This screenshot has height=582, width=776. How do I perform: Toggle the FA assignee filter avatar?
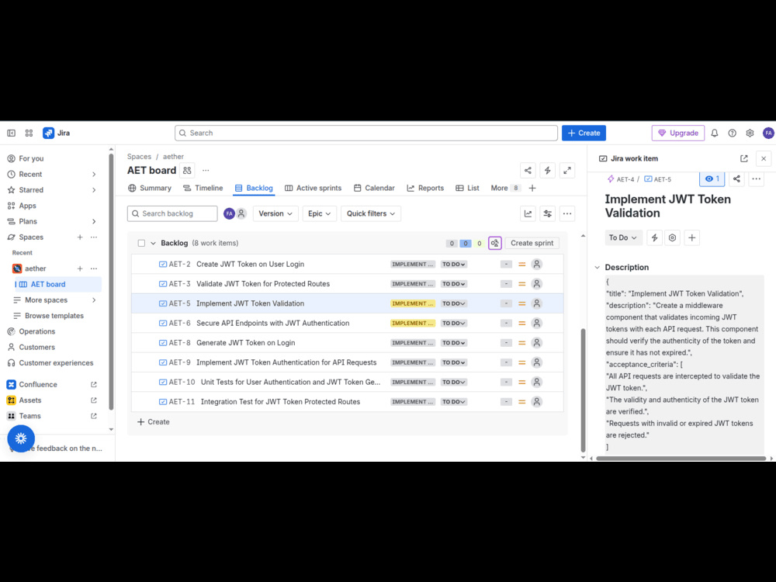coord(229,214)
